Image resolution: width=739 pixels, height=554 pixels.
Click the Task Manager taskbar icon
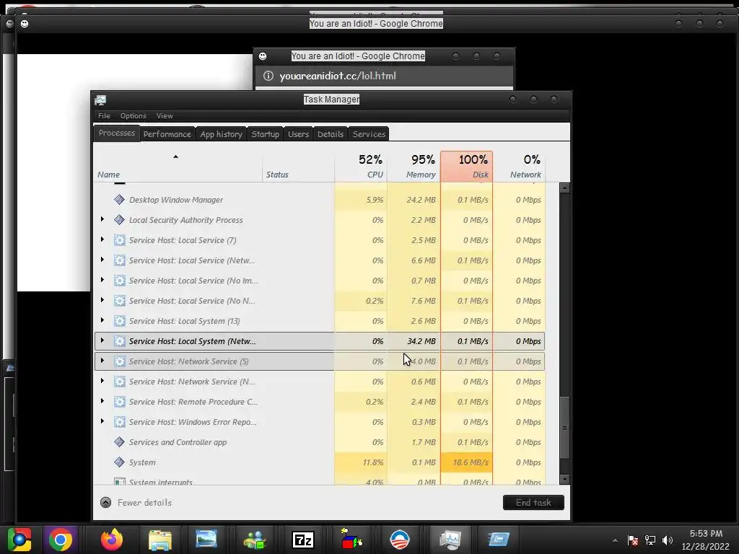(450, 540)
